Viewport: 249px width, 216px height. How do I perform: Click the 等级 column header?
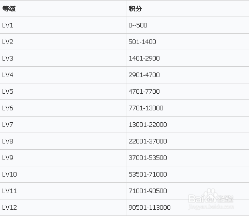tap(9, 9)
